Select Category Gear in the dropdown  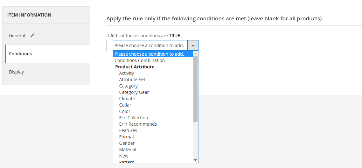[134, 92]
